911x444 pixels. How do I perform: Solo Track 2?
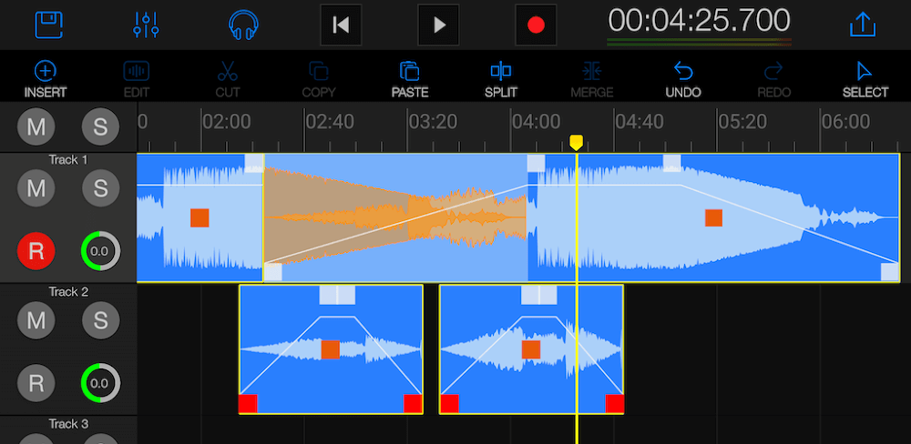[x=100, y=320]
